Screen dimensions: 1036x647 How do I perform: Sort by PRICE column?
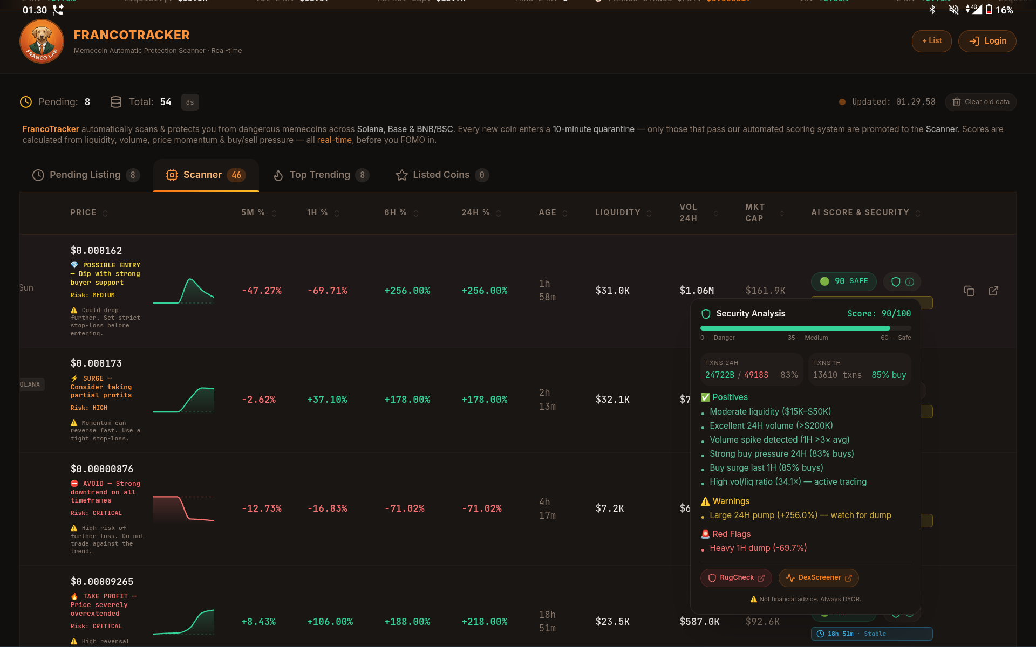click(89, 212)
